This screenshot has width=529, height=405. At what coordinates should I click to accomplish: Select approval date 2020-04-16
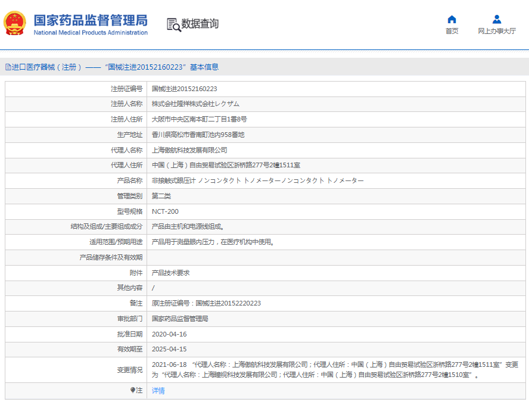pos(169,334)
